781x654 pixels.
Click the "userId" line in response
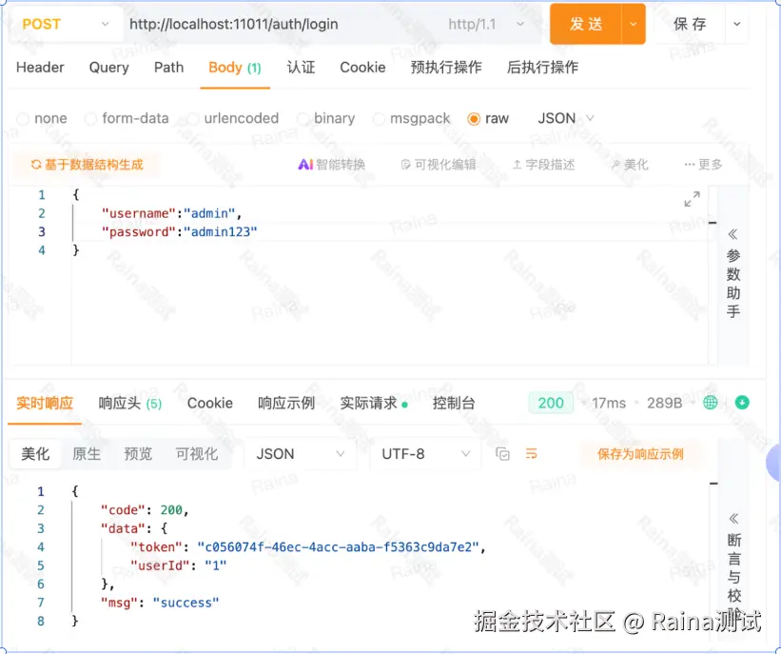(x=178, y=565)
